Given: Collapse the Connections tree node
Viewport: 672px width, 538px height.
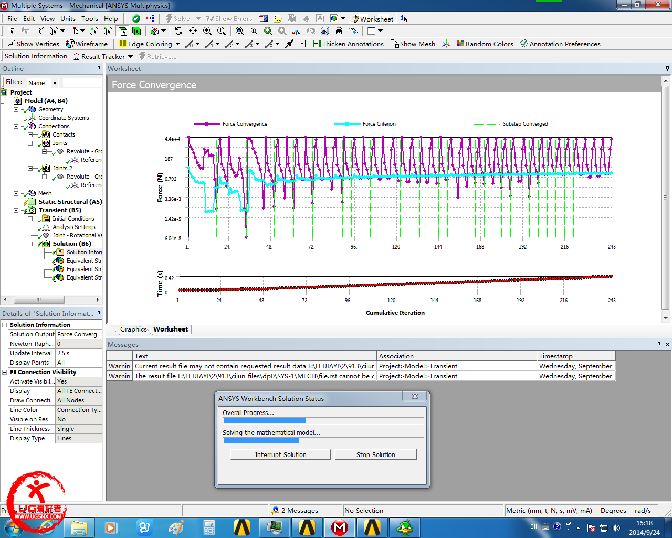Looking at the screenshot, I should coord(16,126).
